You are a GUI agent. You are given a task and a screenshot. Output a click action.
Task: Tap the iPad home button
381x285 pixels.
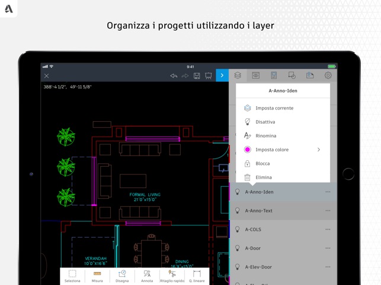pyautogui.click(x=348, y=174)
